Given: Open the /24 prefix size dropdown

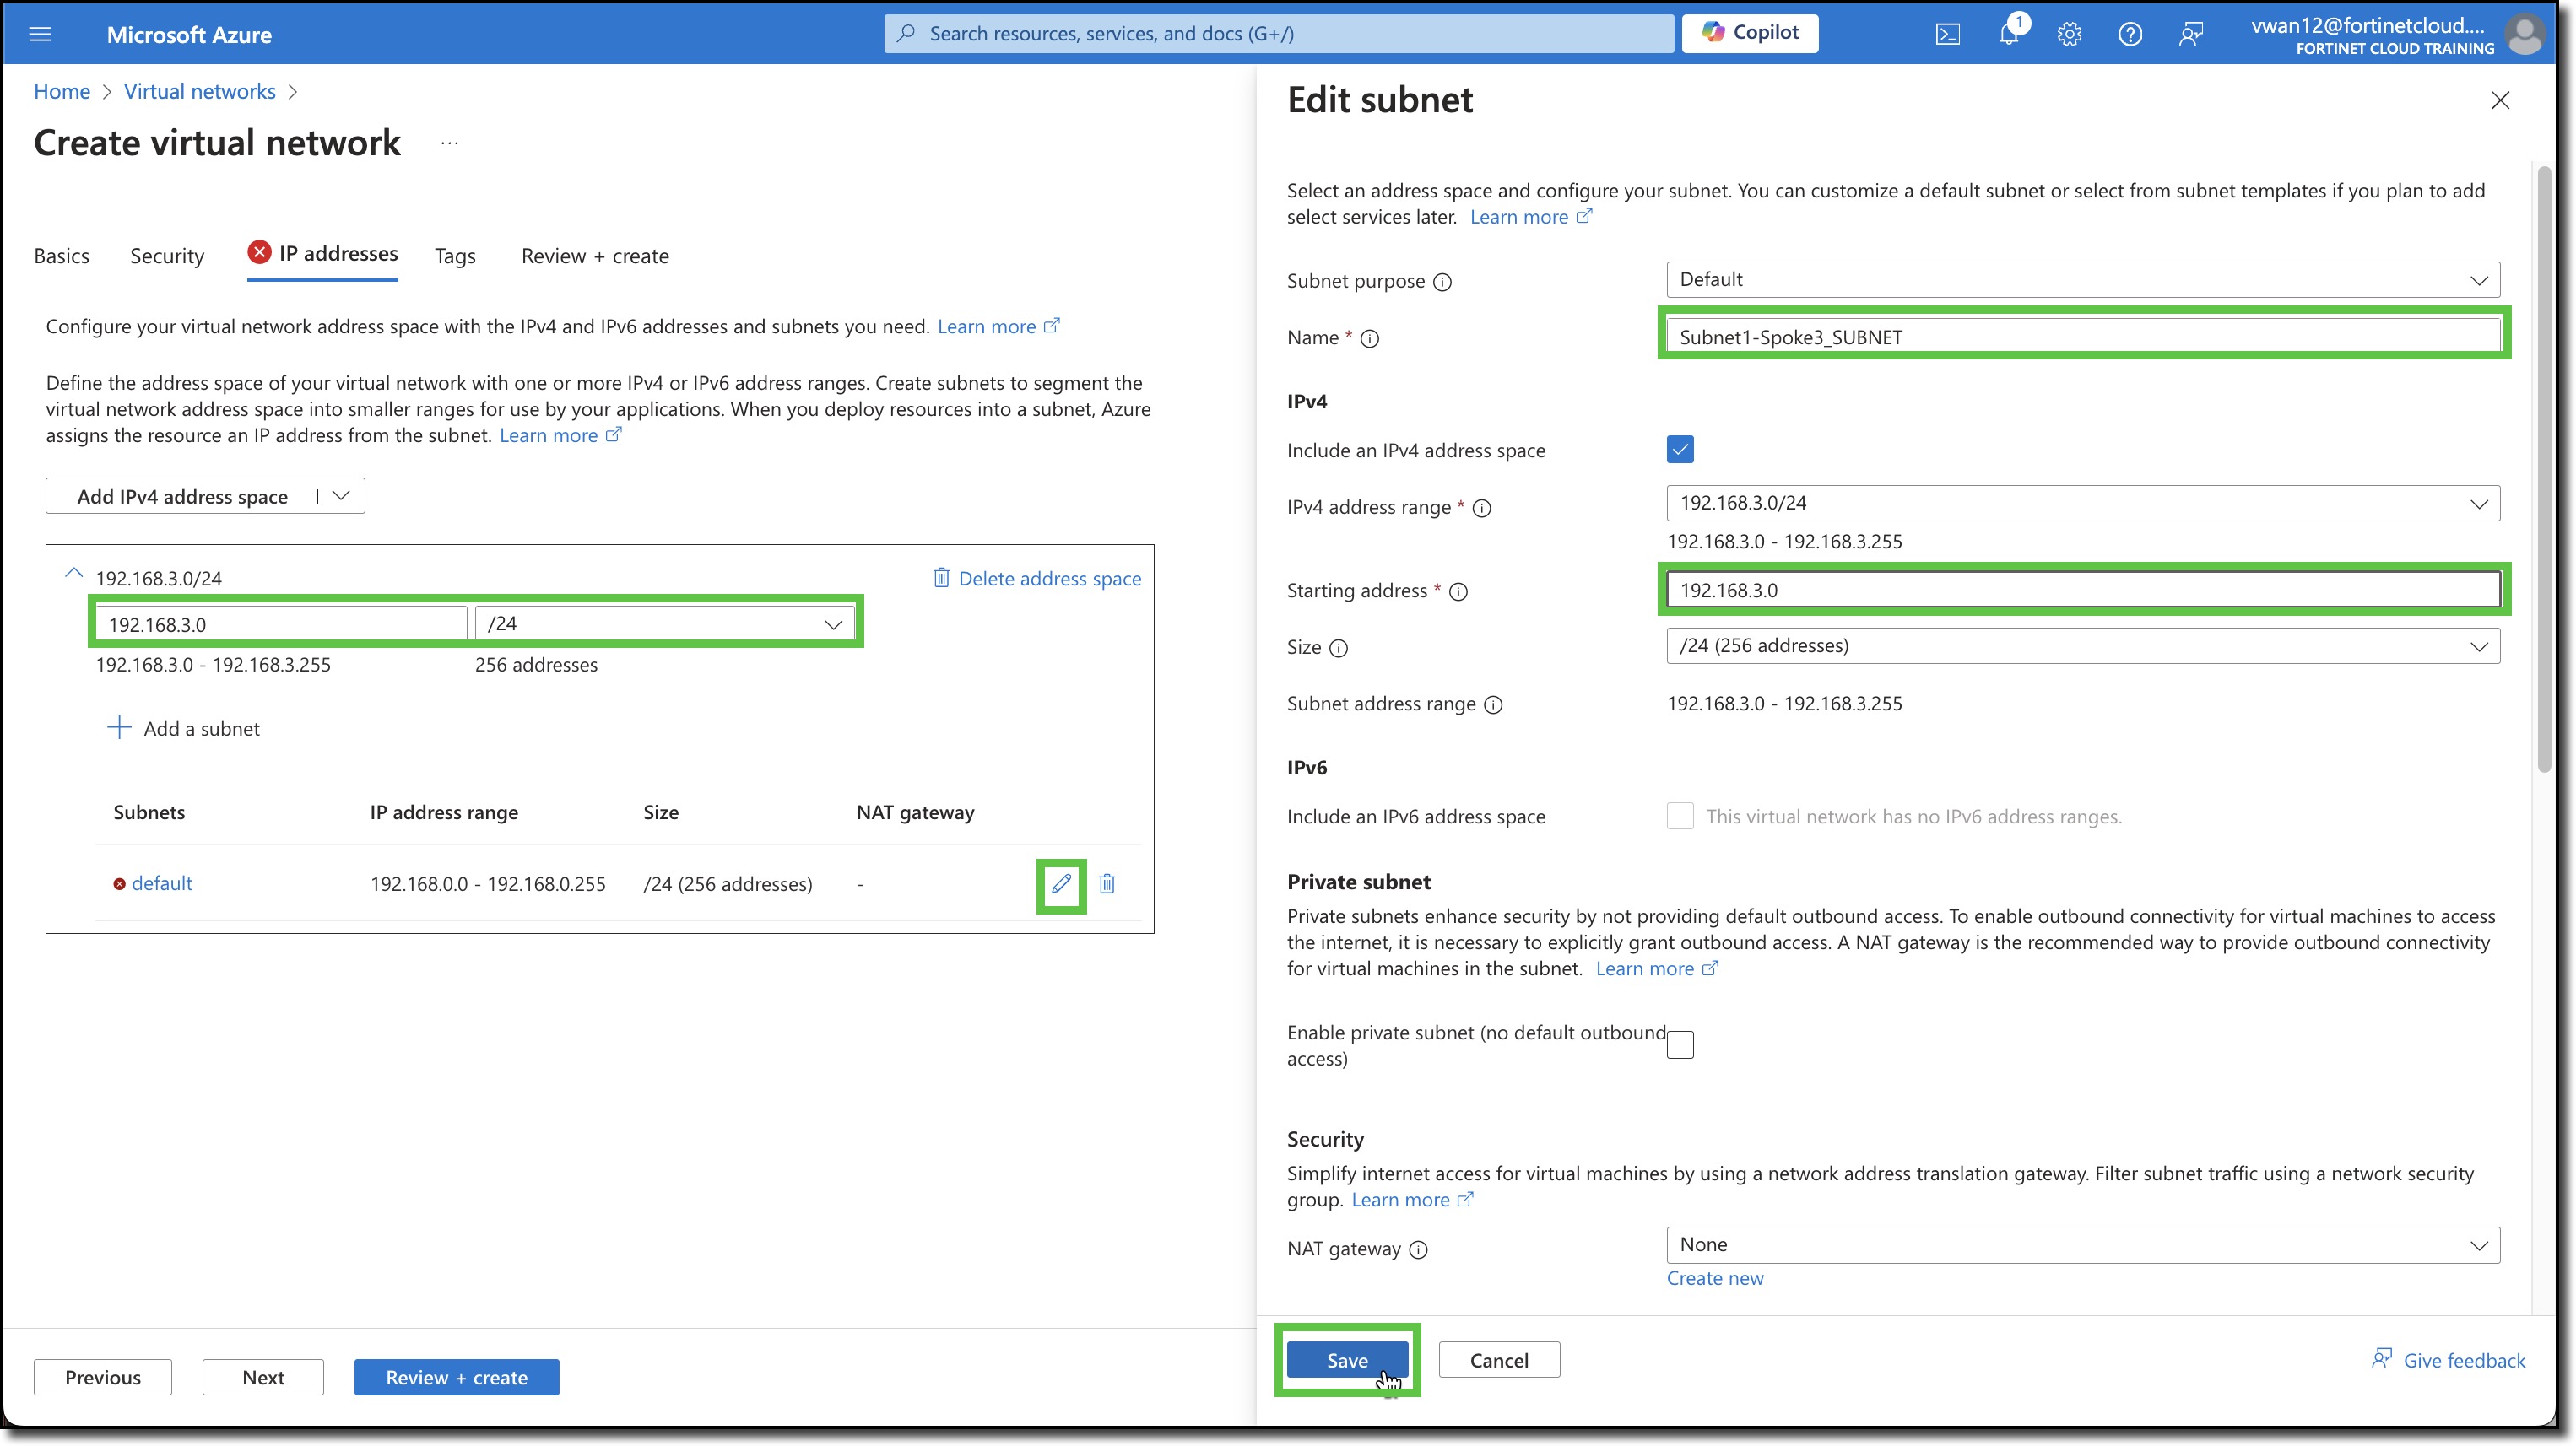Looking at the screenshot, I should click(665, 623).
